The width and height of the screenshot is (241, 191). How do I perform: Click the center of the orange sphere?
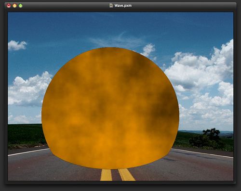110,108
